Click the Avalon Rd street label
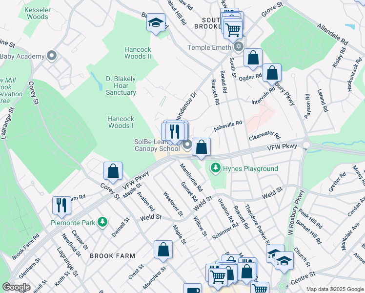Image resolution: width=365 pixels, height=293 pixels. coord(146,201)
